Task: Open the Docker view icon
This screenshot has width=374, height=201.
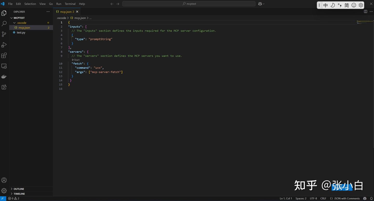Action: point(4,77)
